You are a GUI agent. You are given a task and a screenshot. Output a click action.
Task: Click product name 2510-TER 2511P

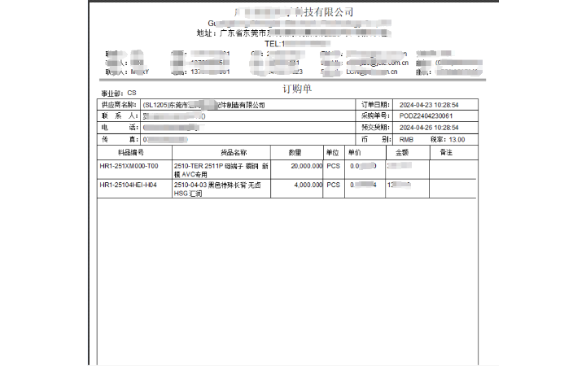click(221, 170)
